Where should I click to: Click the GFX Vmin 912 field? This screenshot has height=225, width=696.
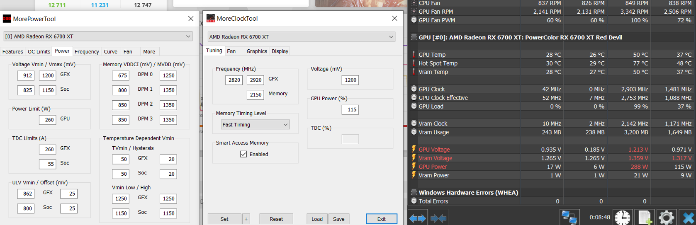coord(26,75)
